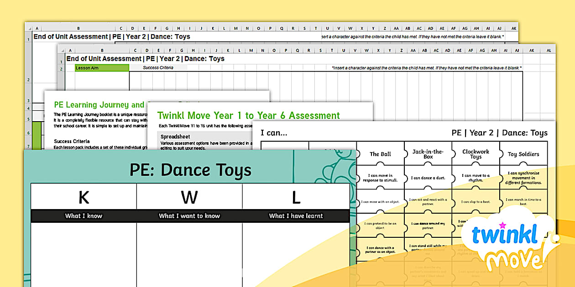The image size is (575, 287).
Task: Select the 'What I have learnt' header bar
Action: click(x=296, y=216)
